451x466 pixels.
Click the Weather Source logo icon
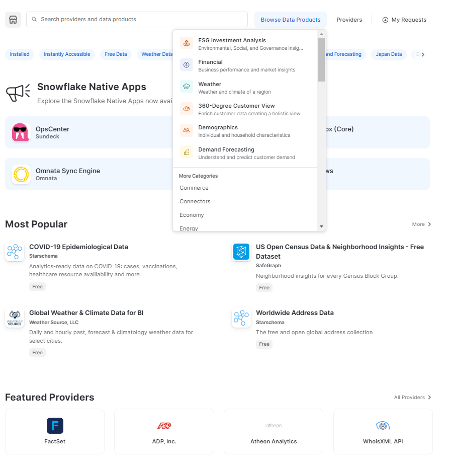click(x=14, y=318)
